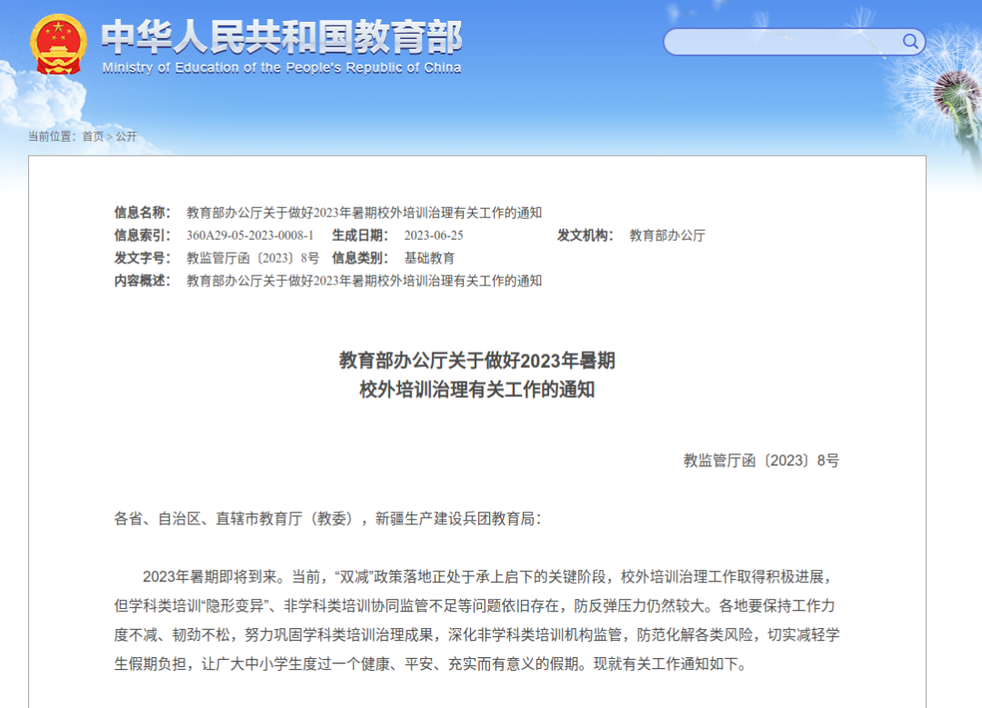This screenshot has height=708, width=982.
Task: Click the magnifier search icon
Action: pos(910,42)
